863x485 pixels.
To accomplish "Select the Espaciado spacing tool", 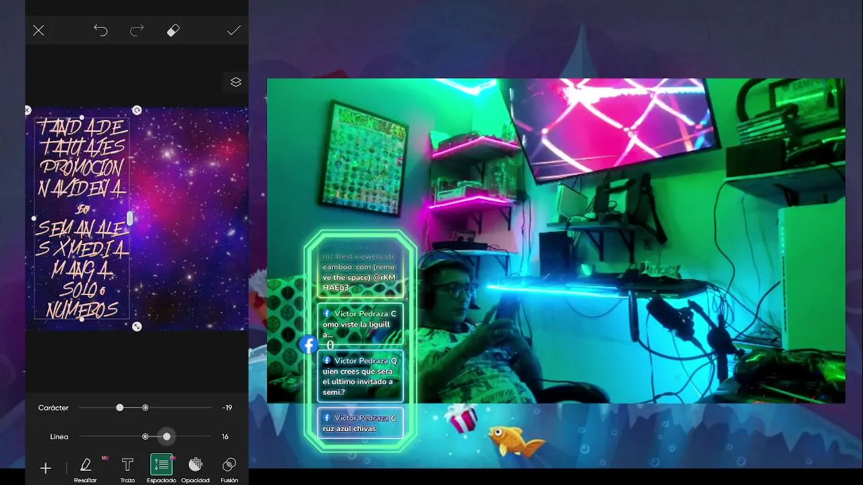I will [x=161, y=470].
